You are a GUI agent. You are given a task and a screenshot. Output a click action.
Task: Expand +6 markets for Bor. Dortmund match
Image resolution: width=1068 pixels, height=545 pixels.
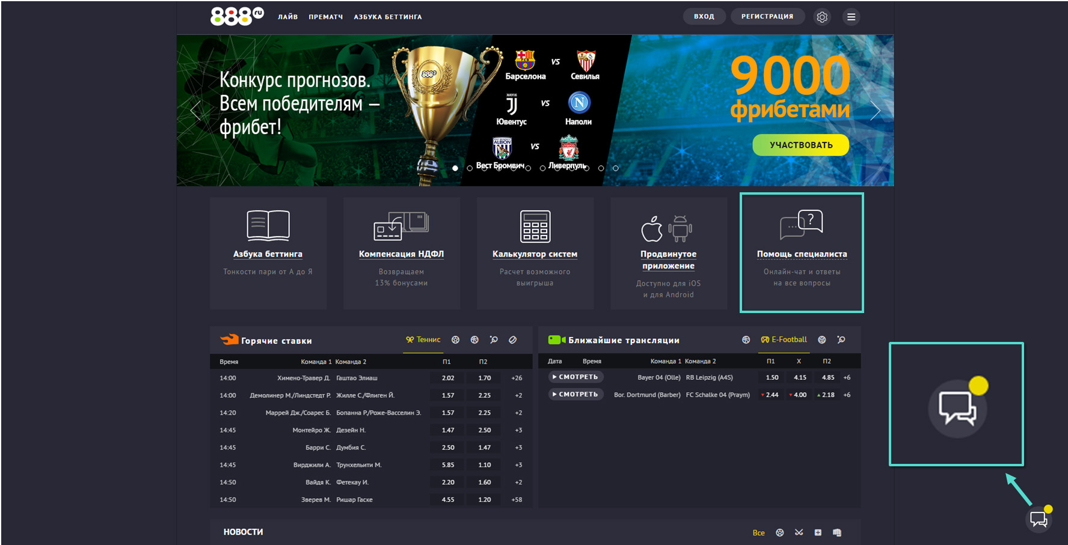pyautogui.click(x=847, y=395)
